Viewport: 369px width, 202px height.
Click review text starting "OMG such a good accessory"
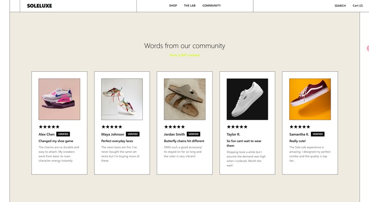[183, 152]
